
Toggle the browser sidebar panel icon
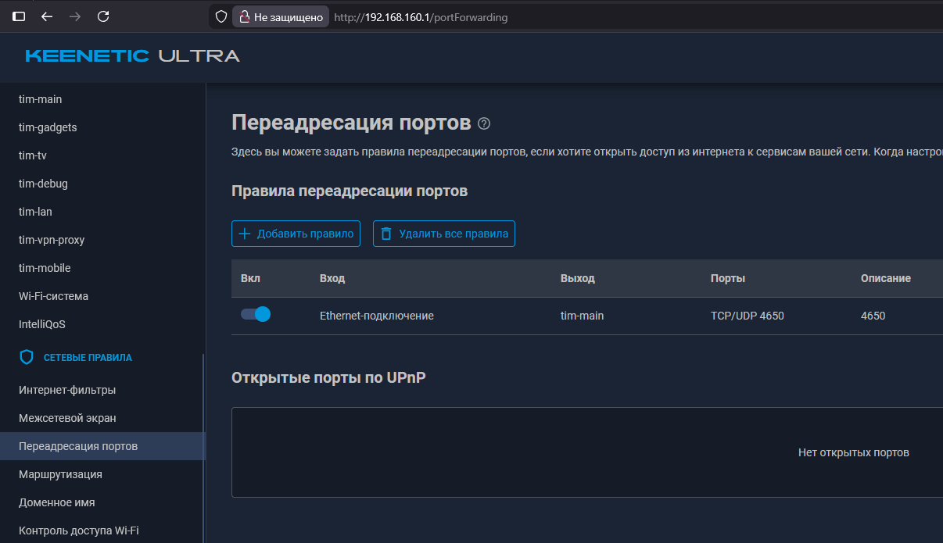coord(19,16)
